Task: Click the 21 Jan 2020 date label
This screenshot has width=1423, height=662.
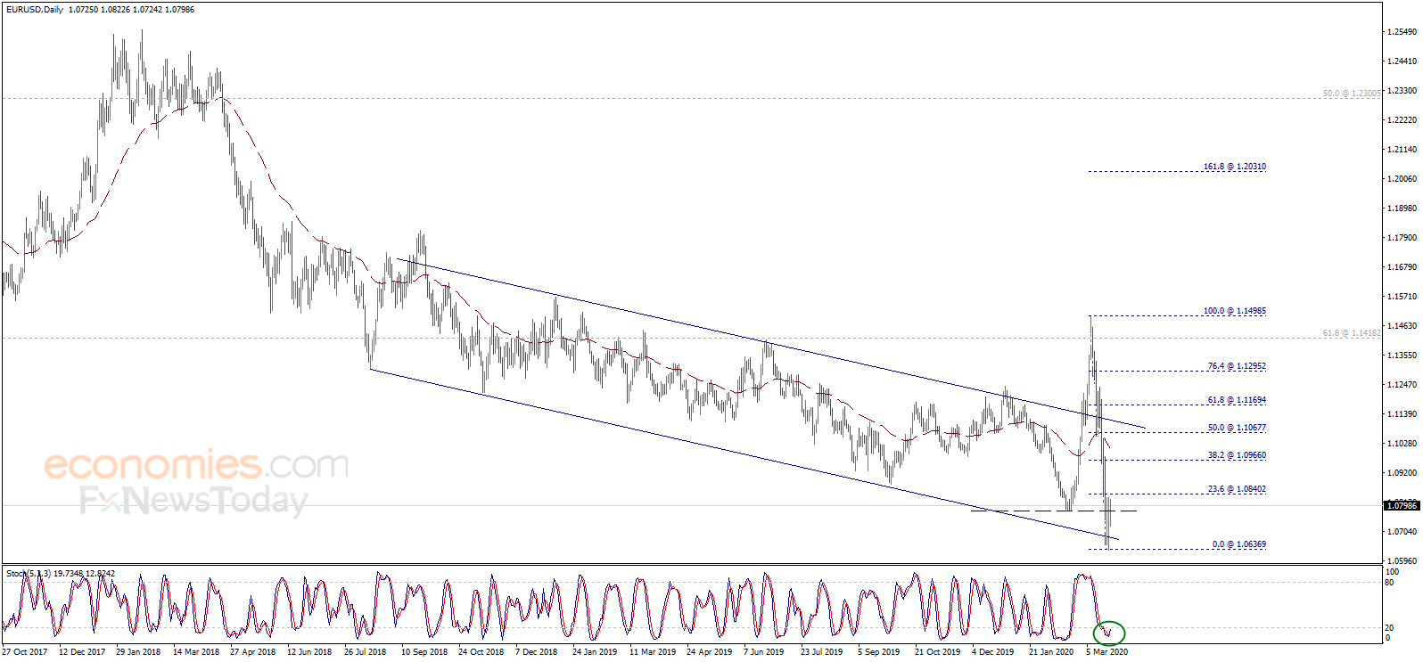Action: point(1051,652)
